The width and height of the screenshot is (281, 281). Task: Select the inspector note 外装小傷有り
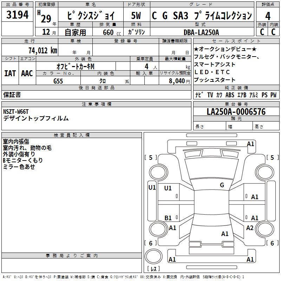(x=19, y=154)
